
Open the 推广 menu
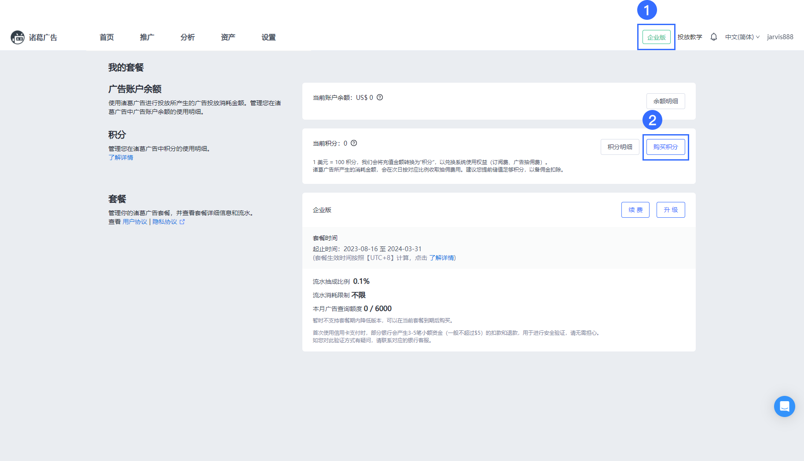pos(147,37)
